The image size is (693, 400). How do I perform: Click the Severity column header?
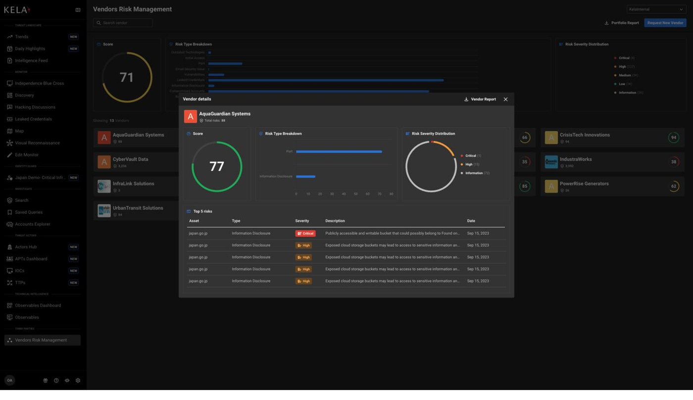302,221
